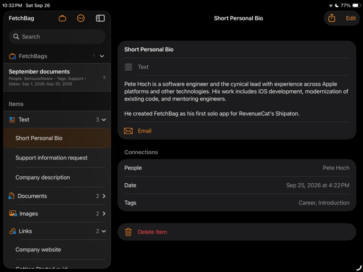Collapse the Text items group

pyautogui.click(x=104, y=120)
